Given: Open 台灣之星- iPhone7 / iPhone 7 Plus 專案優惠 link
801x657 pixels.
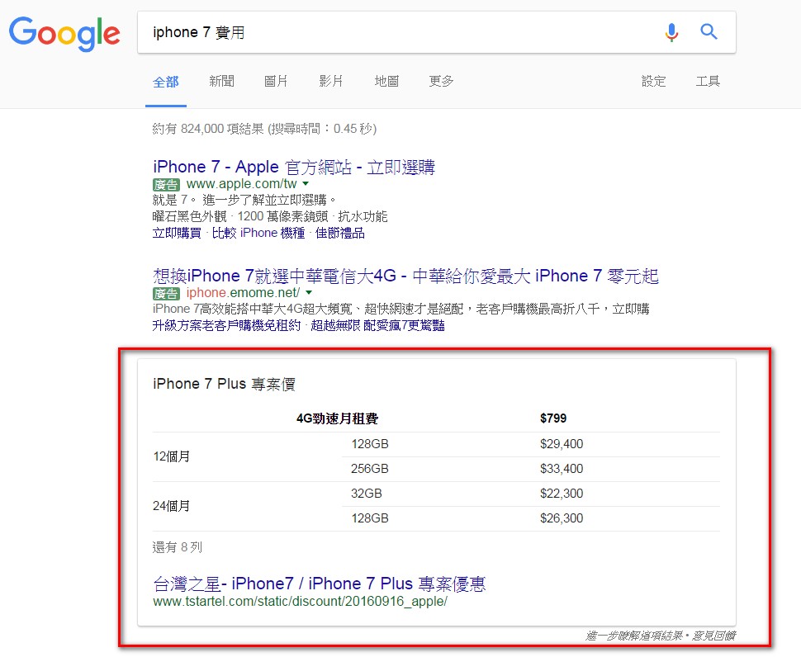Looking at the screenshot, I should pyautogui.click(x=320, y=584).
